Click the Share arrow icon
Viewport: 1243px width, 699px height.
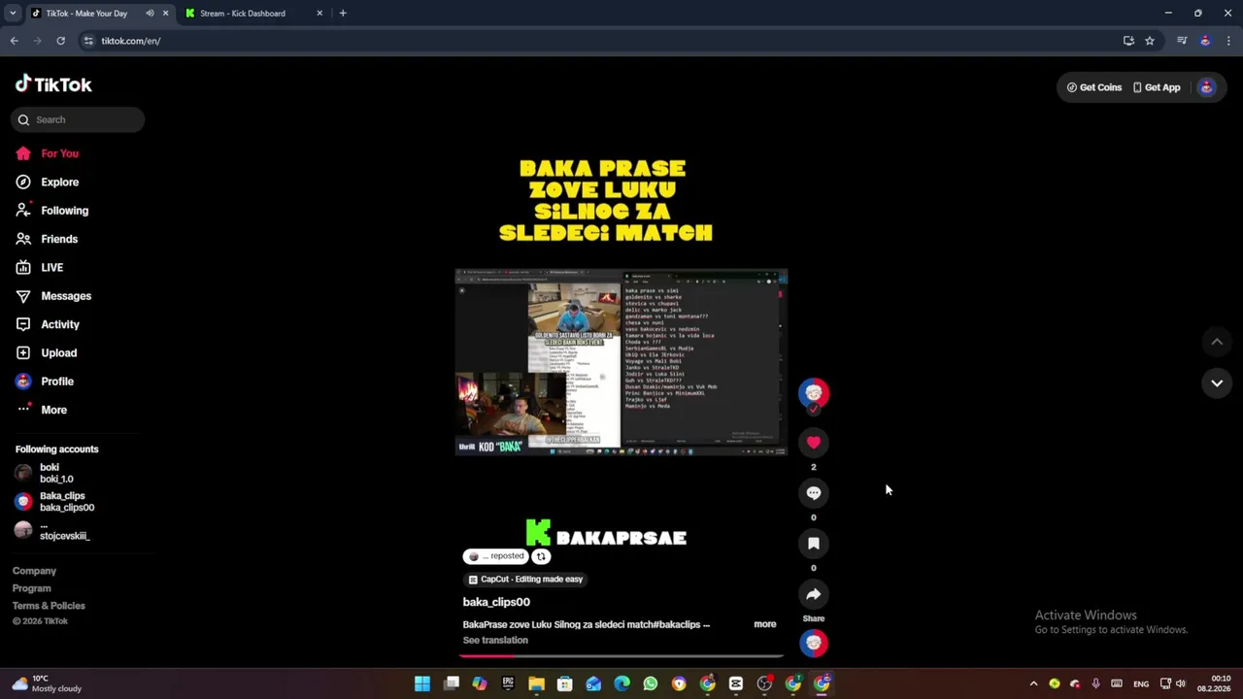click(814, 594)
